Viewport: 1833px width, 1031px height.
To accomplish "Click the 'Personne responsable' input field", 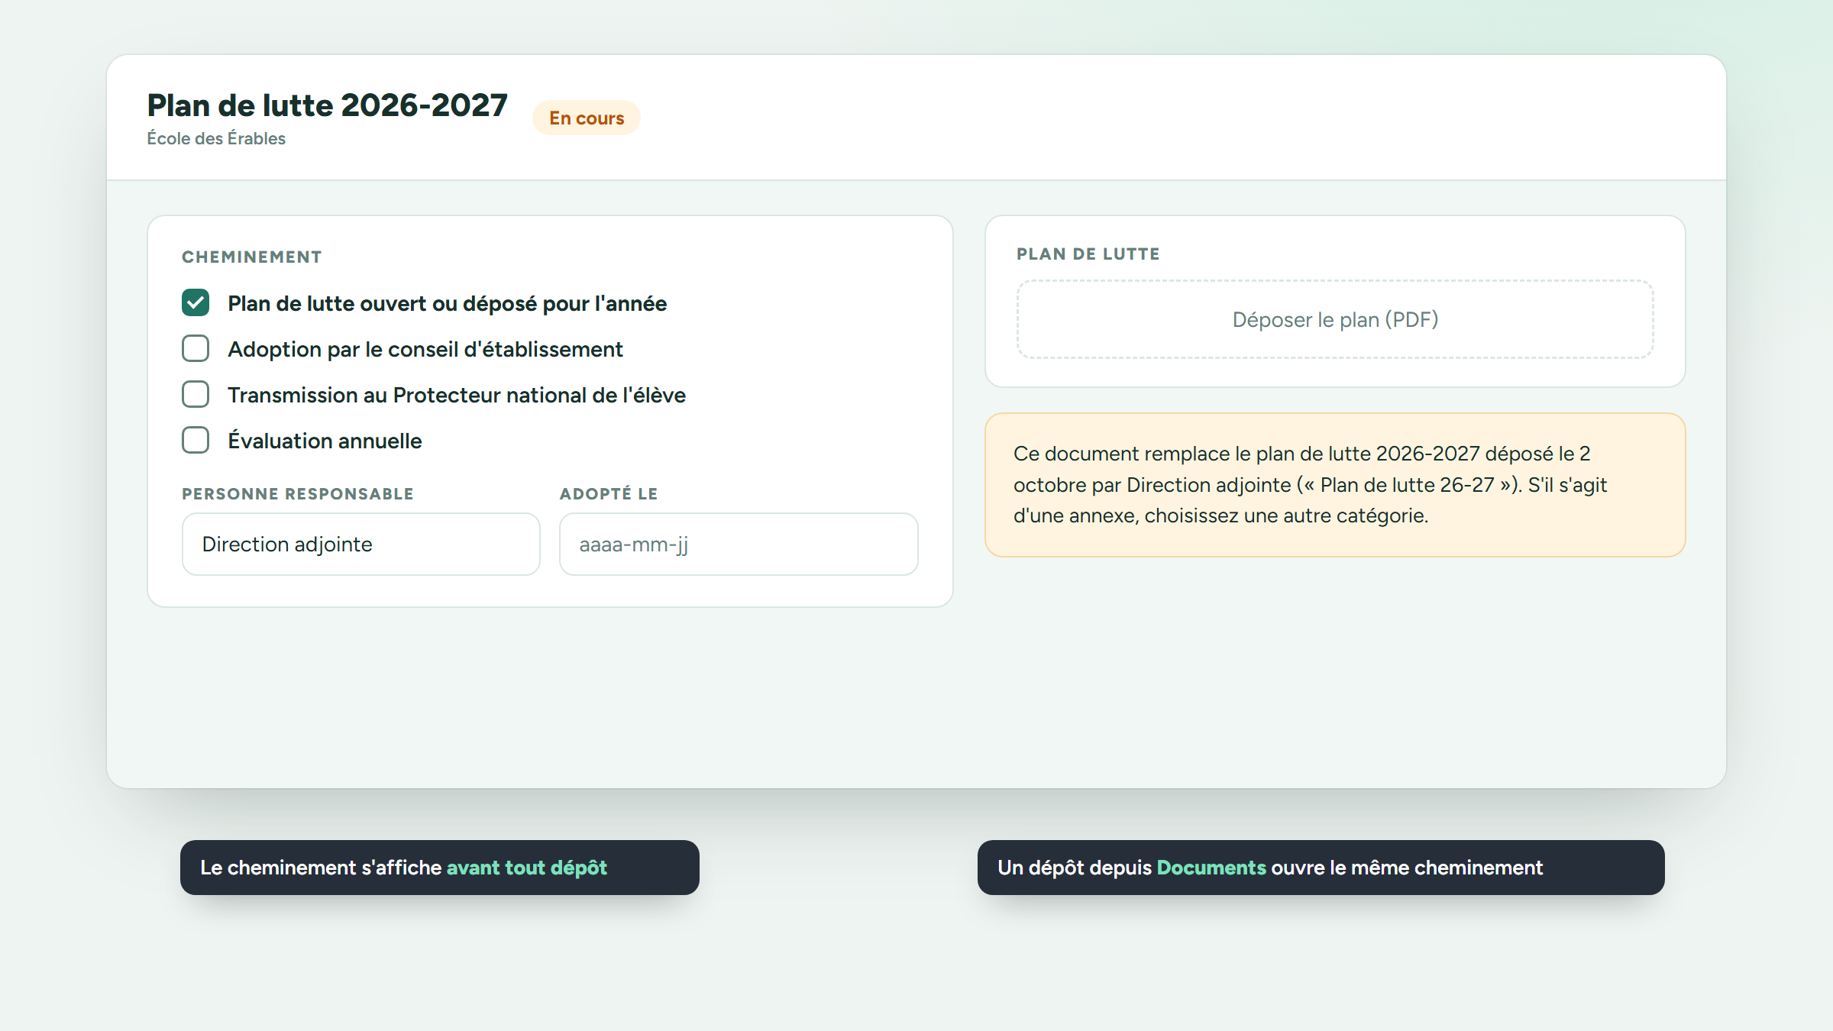I will [x=361, y=544].
